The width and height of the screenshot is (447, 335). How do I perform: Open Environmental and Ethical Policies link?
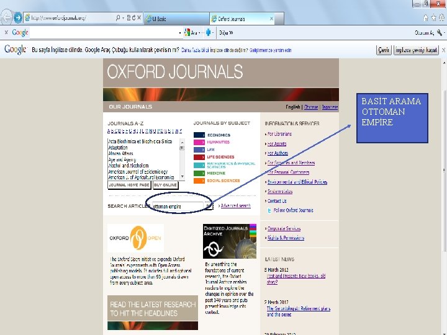[297, 182]
